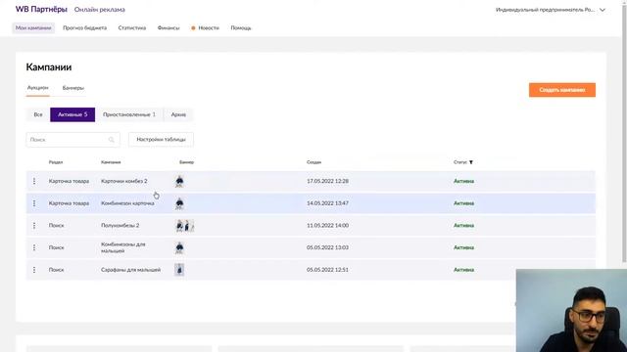The height and width of the screenshot is (352, 627).
Task: Open banner thumbnail of Сарафаны для малышей
Action: 179,270
